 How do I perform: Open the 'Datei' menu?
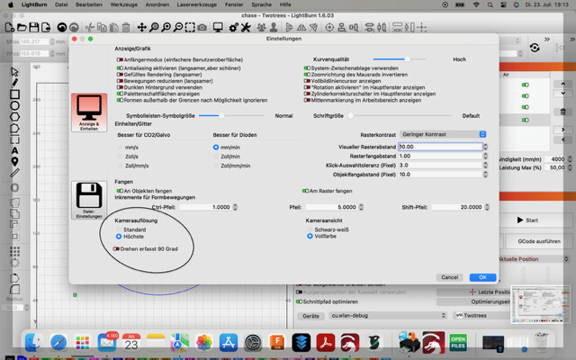tap(61, 4)
